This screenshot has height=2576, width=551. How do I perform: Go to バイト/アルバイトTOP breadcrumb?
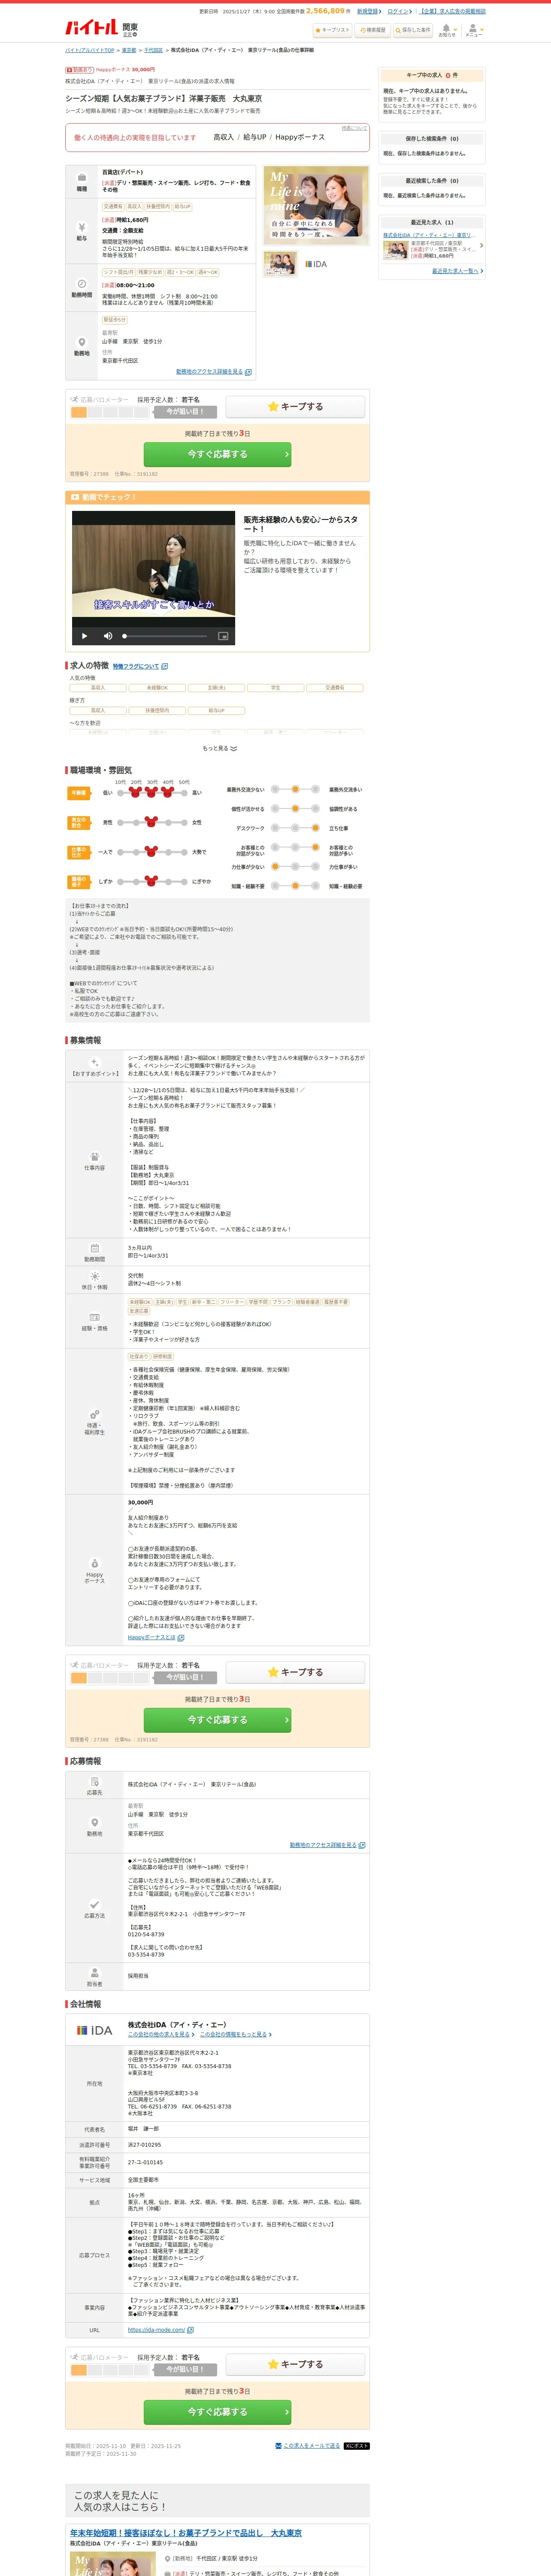point(90,50)
